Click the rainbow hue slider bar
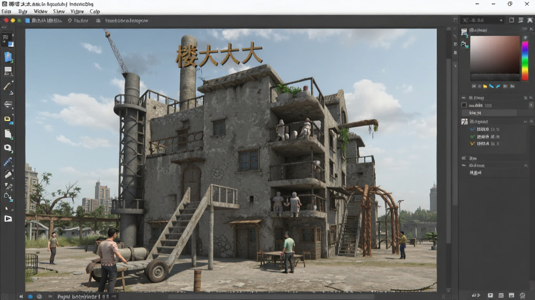 point(525,61)
